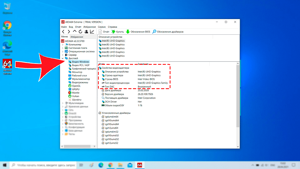
Task: Open the Отчёт menu in the menu bar
Action: pos(78,27)
